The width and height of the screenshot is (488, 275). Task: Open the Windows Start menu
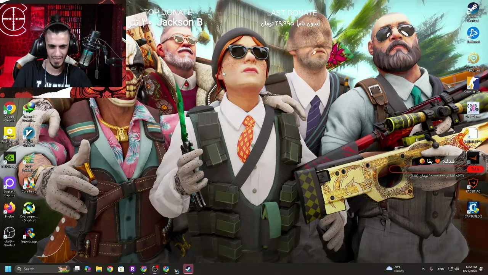(8, 269)
